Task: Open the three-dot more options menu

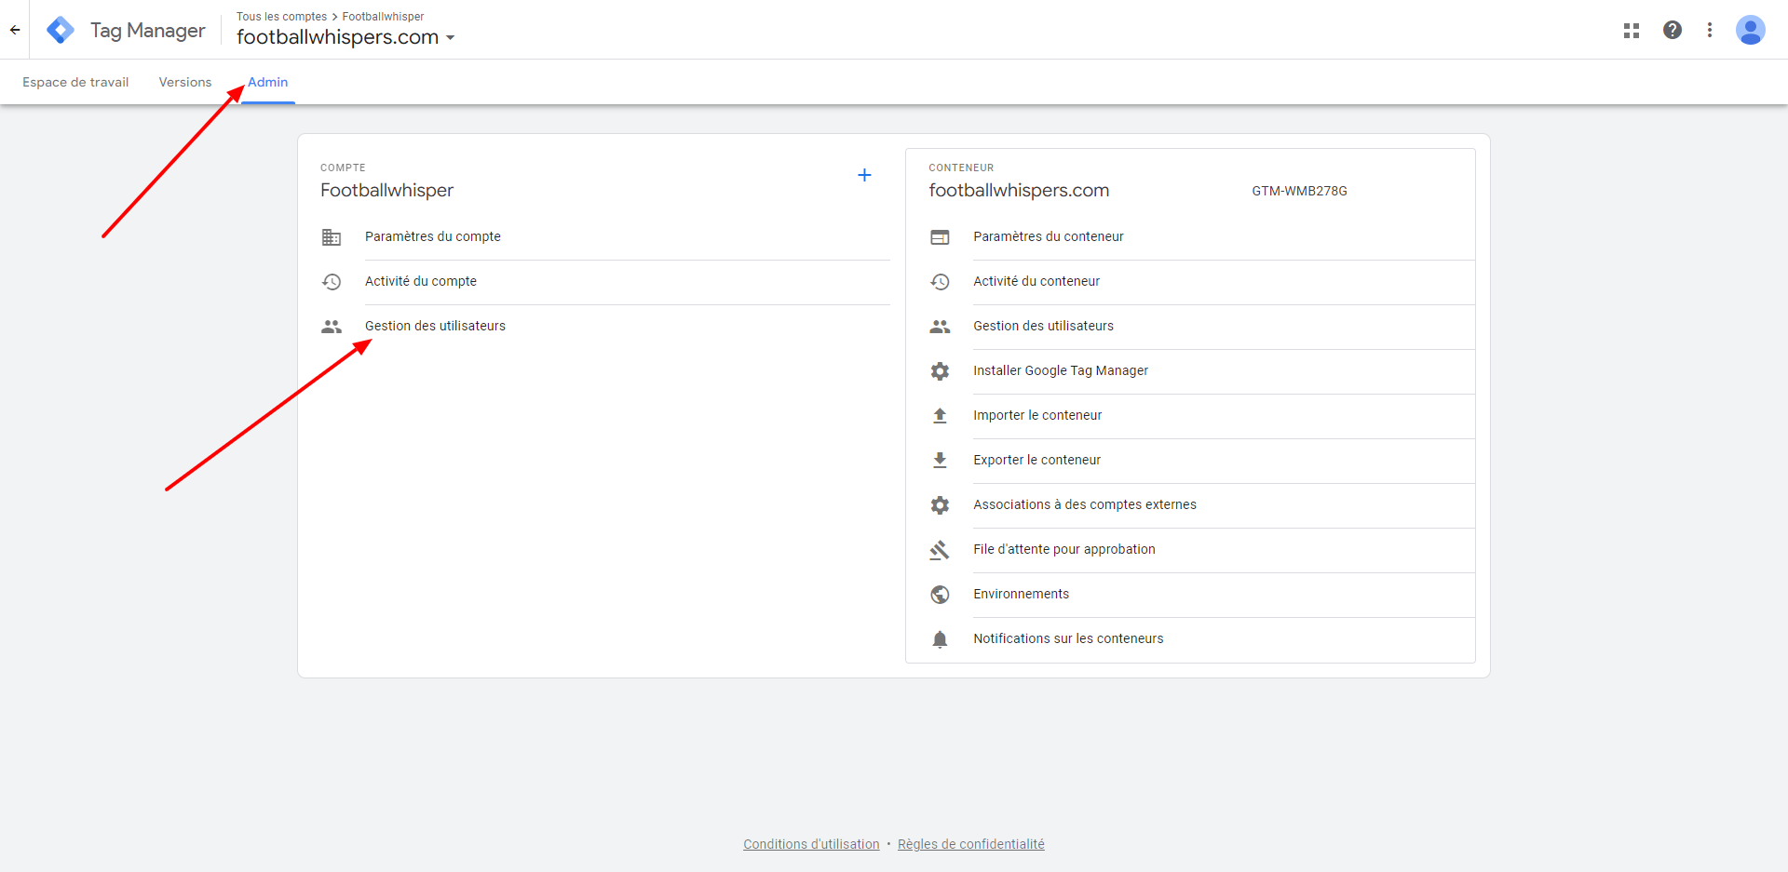Action: coord(1710,31)
